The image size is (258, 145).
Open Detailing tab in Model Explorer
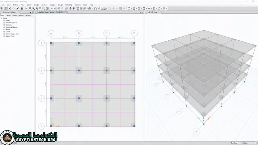pyautogui.click(x=28, y=16)
